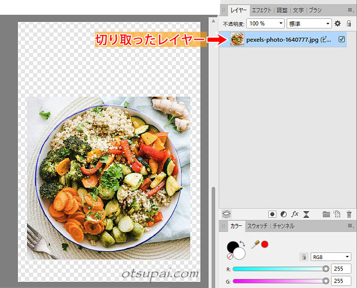Click the red picked color swatch
Screen dimensions: 357x288
point(265,245)
